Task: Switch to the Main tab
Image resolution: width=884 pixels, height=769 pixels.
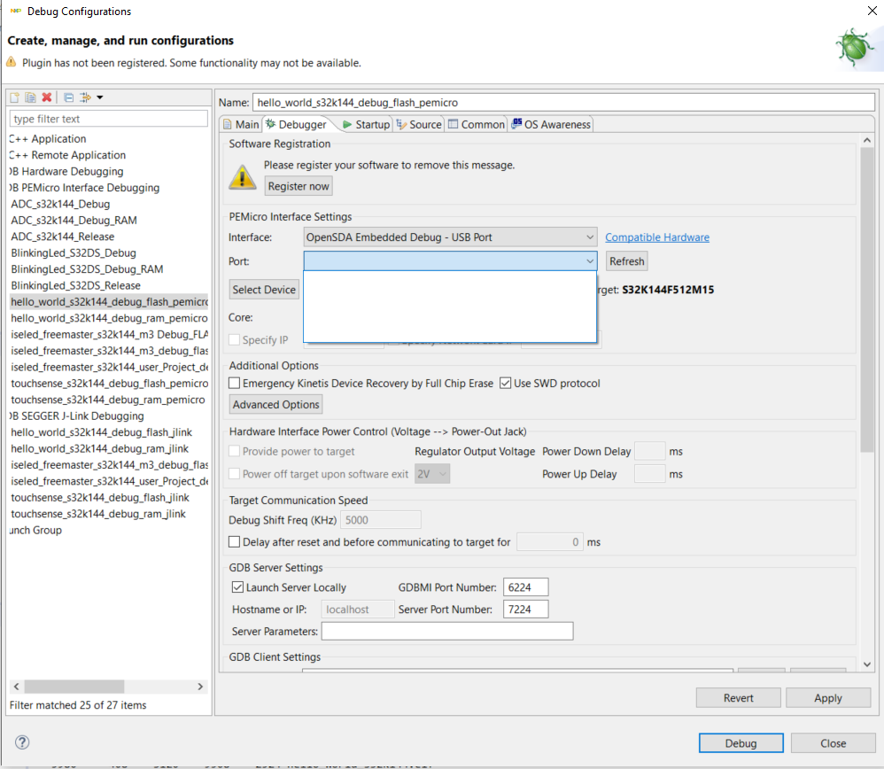Action: click(x=241, y=125)
